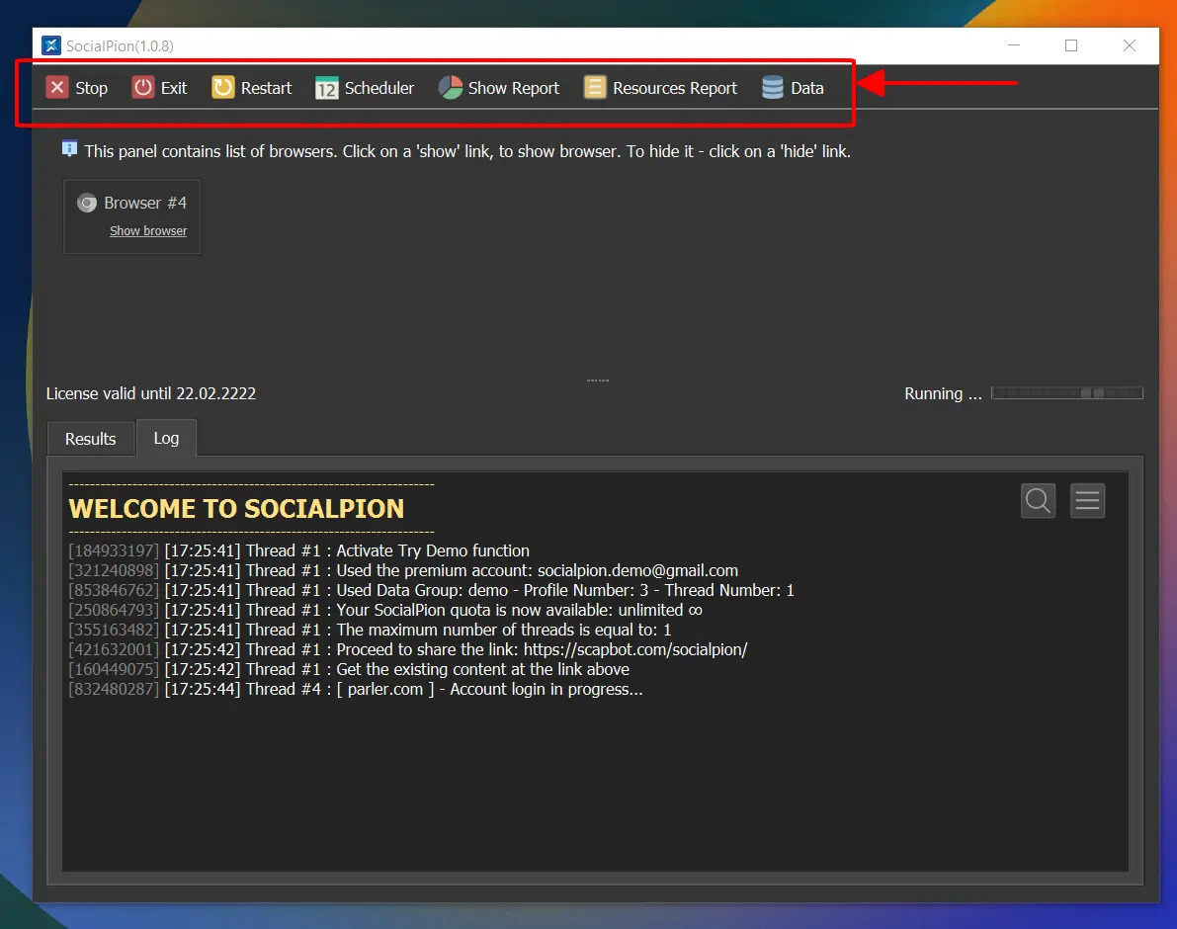
Task: Click the Data toolbar label
Action: coord(807,89)
